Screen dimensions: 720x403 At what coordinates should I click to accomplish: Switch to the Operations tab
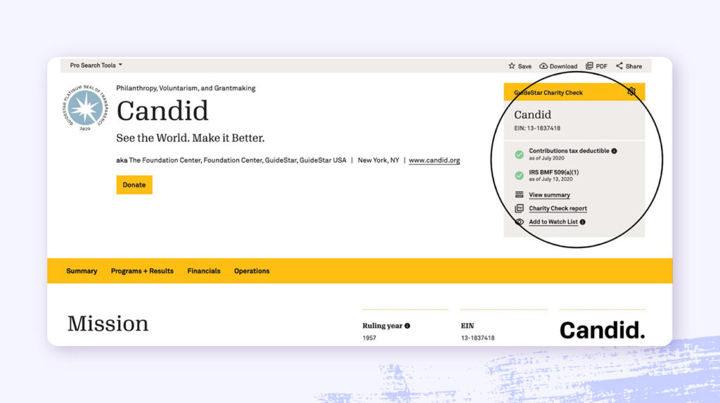[x=252, y=271]
